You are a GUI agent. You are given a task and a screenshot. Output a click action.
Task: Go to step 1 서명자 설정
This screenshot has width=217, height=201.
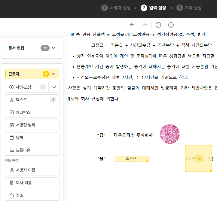pyautogui.click(x=116, y=8)
